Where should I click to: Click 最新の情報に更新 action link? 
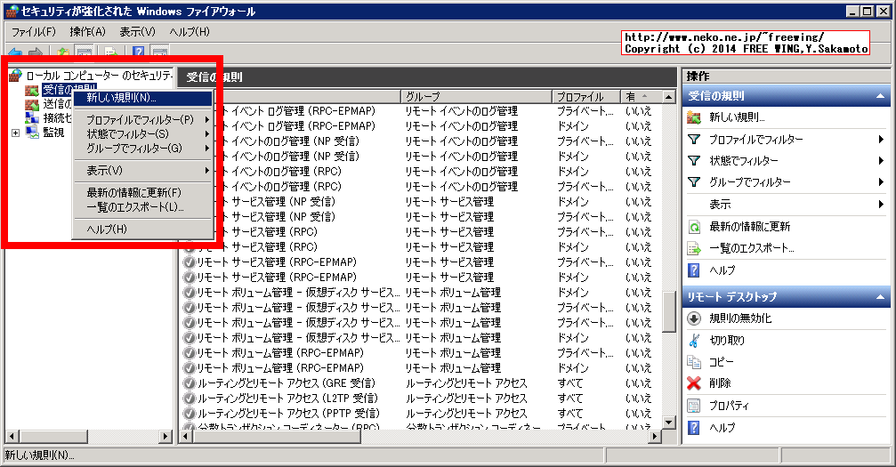(750, 227)
